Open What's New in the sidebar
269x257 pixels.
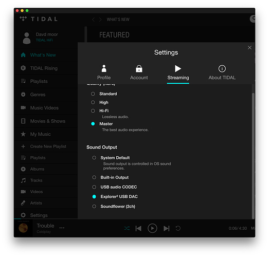pyautogui.click(x=43, y=55)
